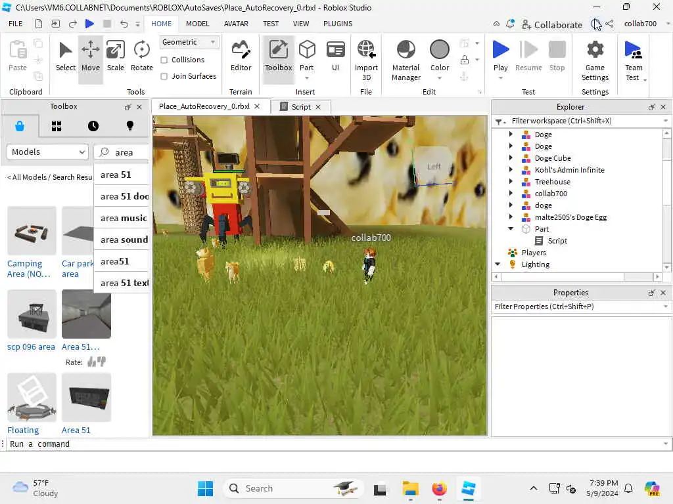Open the UI insert tool

[x=336, y=56]
